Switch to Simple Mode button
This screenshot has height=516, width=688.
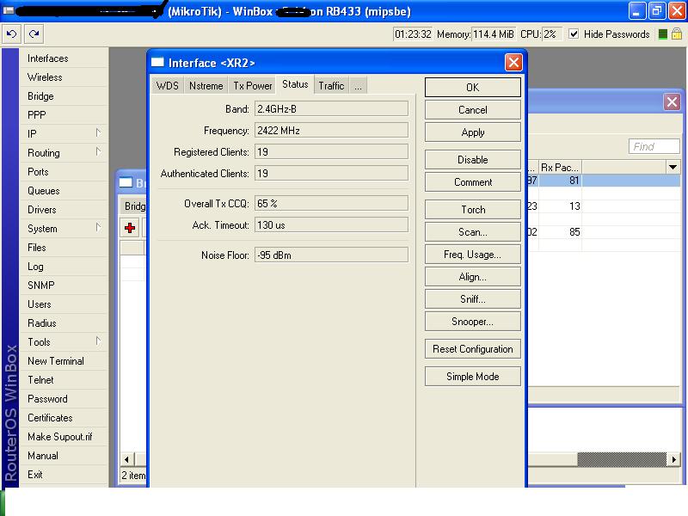(472, 377)
